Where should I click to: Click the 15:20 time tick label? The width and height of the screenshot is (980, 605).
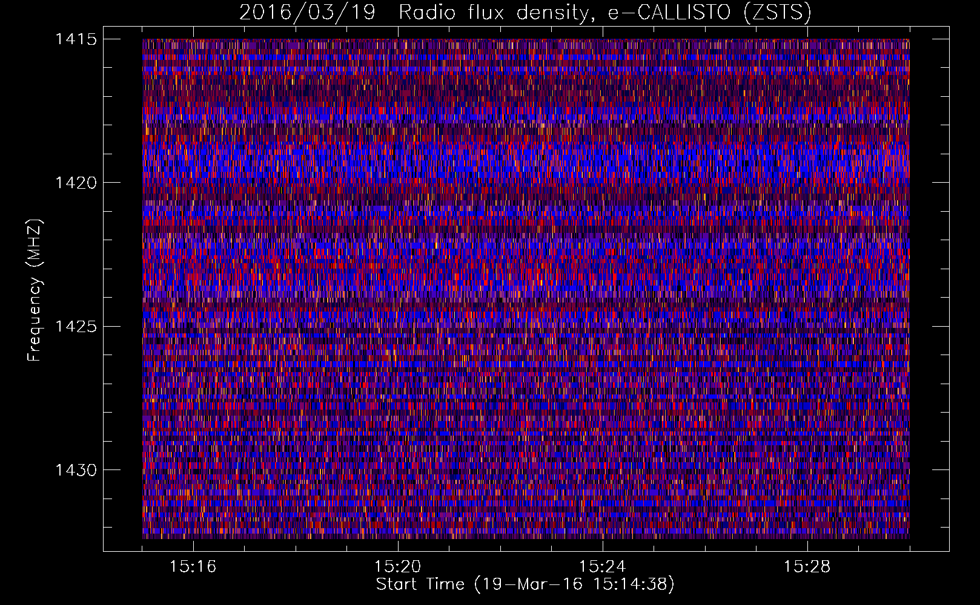pyautogui.click(x=398, y=567)
